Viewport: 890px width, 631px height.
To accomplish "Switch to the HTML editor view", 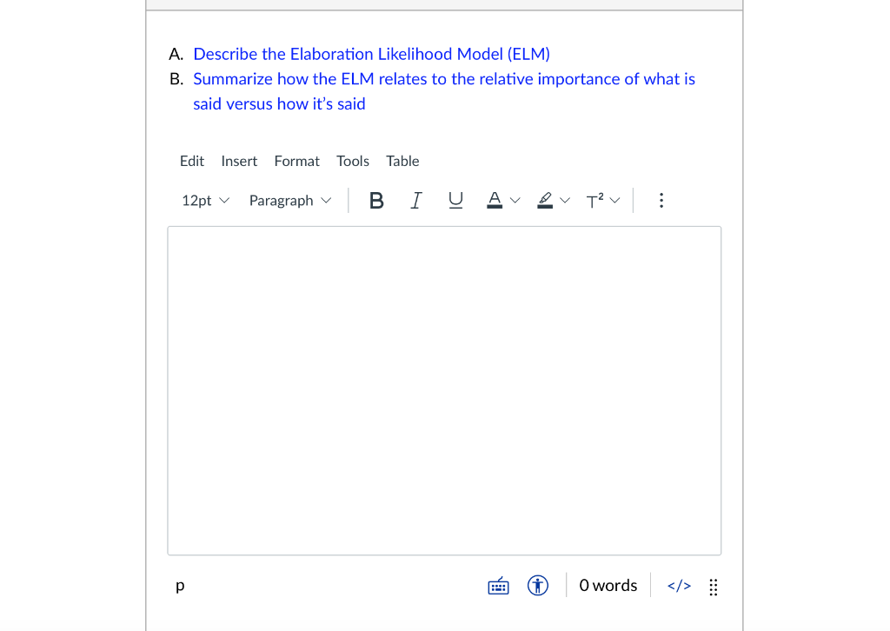I will click(x=679, y=586).
